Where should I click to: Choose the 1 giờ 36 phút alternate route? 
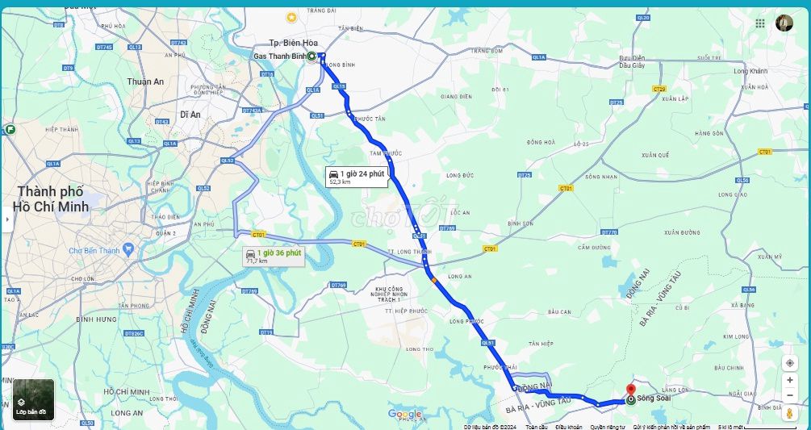click(x=274, y=257)
